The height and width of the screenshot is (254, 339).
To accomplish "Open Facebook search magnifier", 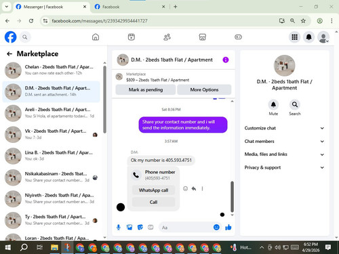I will point(25,37).
